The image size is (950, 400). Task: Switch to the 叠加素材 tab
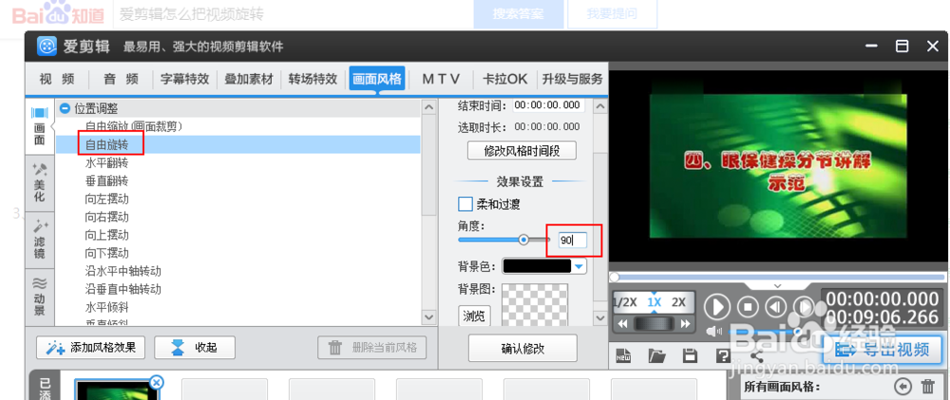click(248, 79)
